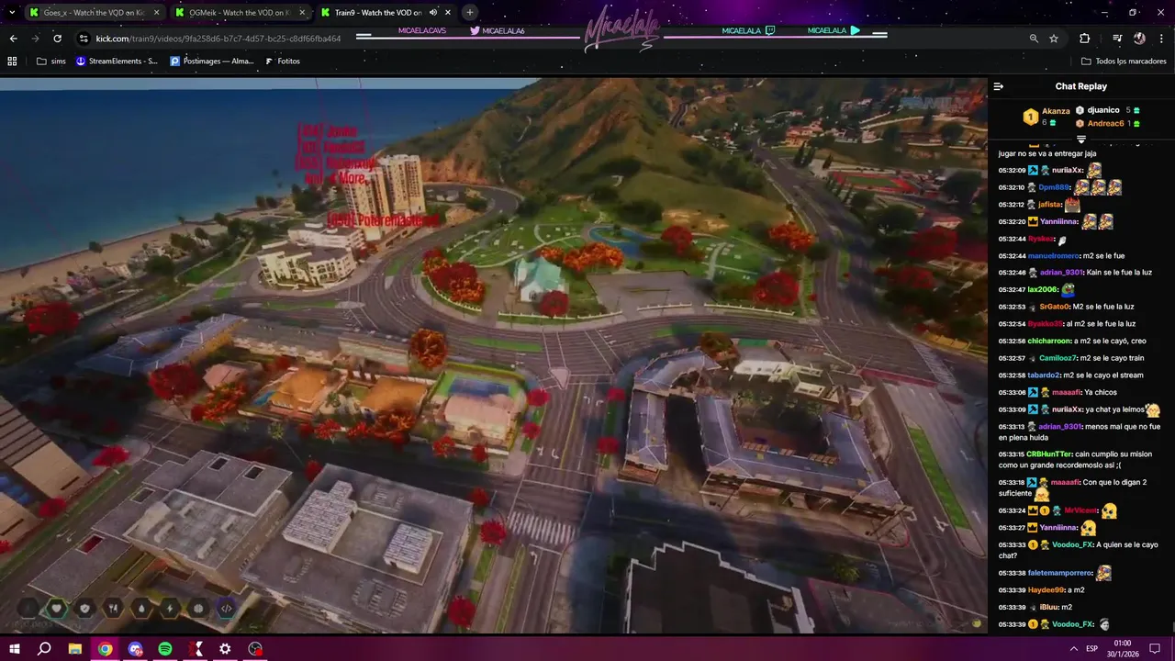The width and height of the screenshot is (1175, 661).
Task: Click username CRBHunTTer in chat
Action: [1049, 454]
